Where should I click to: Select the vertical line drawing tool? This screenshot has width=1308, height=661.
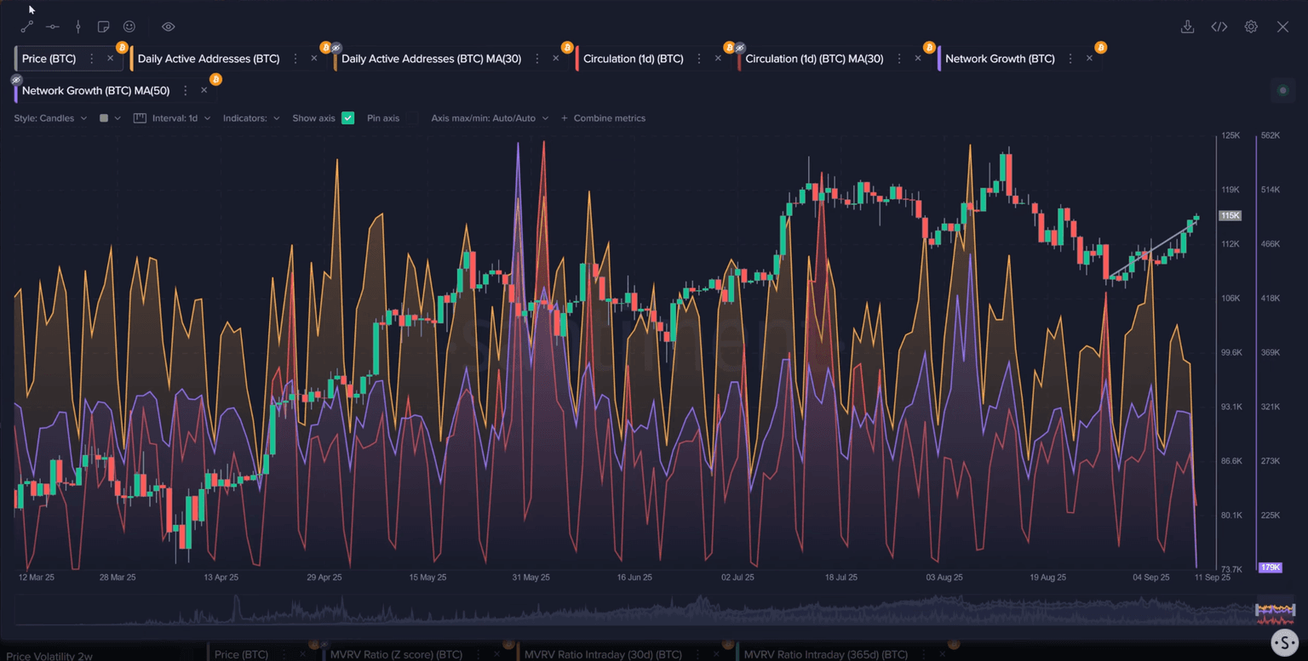(x=78, y=27)
